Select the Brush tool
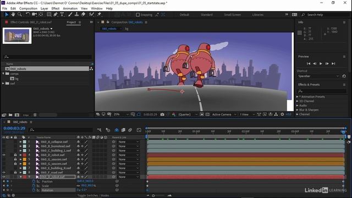The height and width of the screenshot is (198, 352). coord(70,15)
